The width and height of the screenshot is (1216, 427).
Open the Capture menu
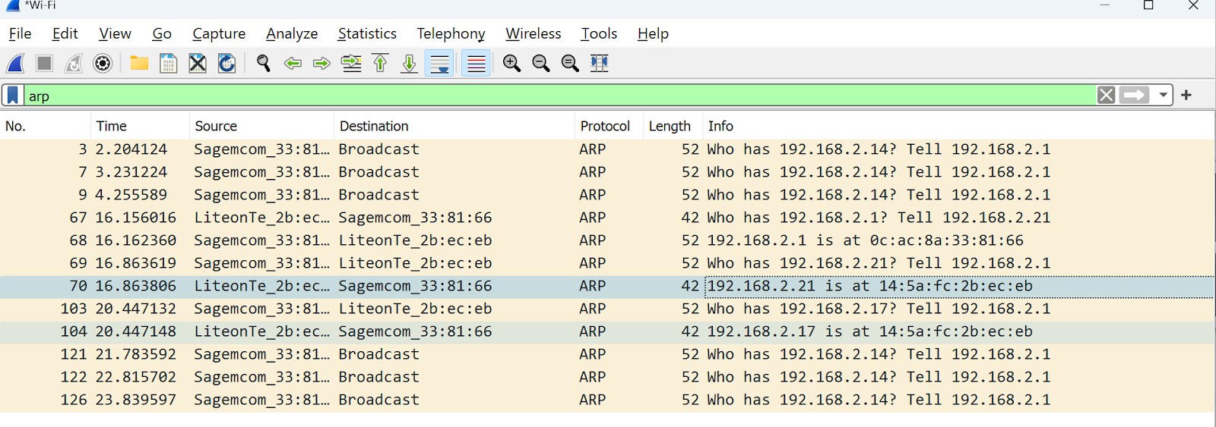click(219, 33)
